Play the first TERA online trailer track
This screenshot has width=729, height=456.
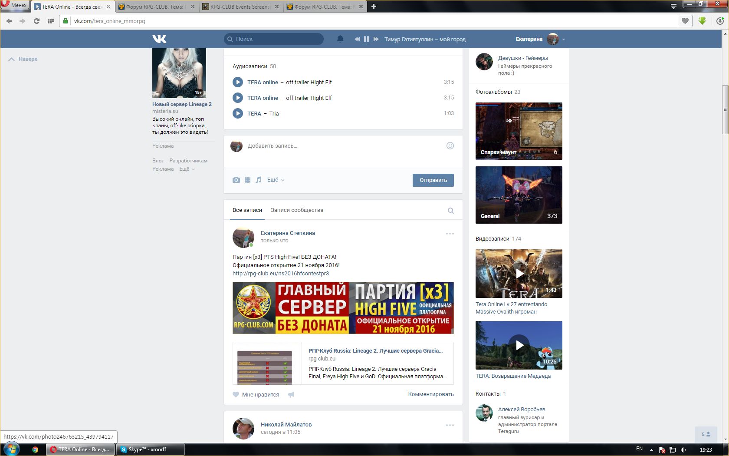(238, 82)
